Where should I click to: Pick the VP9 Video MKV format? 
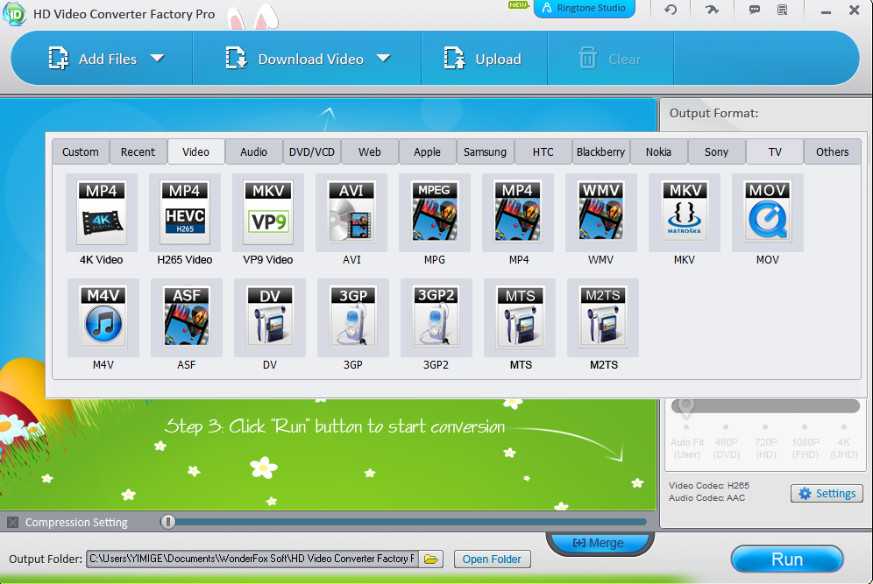click(x=268, y=213)
